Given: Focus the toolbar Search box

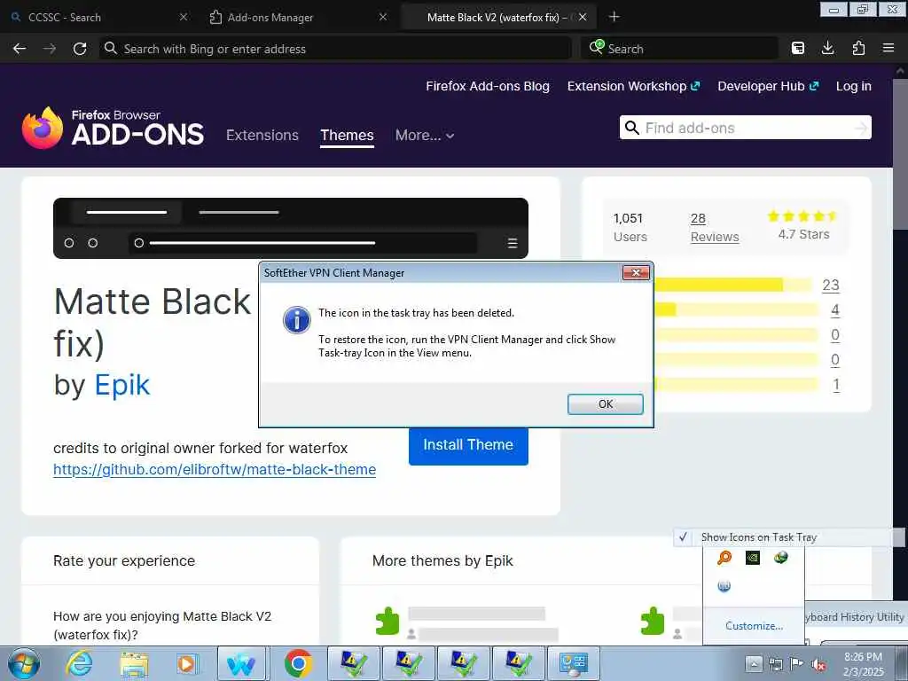Looking at the screenshot, I should click(x=679, y=49).
